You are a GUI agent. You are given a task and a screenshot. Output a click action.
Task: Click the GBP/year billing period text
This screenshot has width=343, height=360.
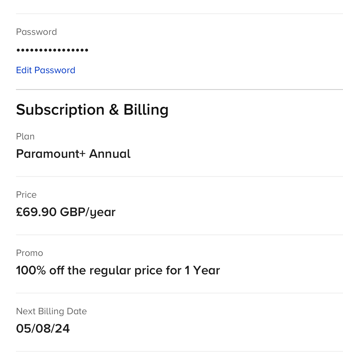point(88,212)
